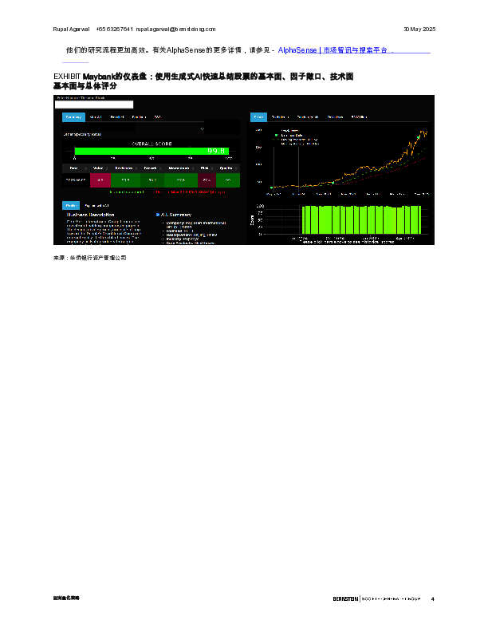Click the OVERALL SCORE title text
Viewport: 488px width, 632px height.
pyautogui.click(x=152, y=144)
